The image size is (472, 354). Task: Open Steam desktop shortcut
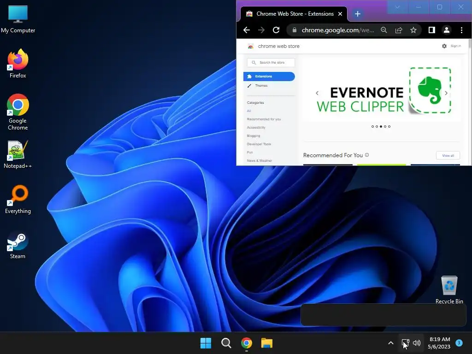tap(18, 245)
